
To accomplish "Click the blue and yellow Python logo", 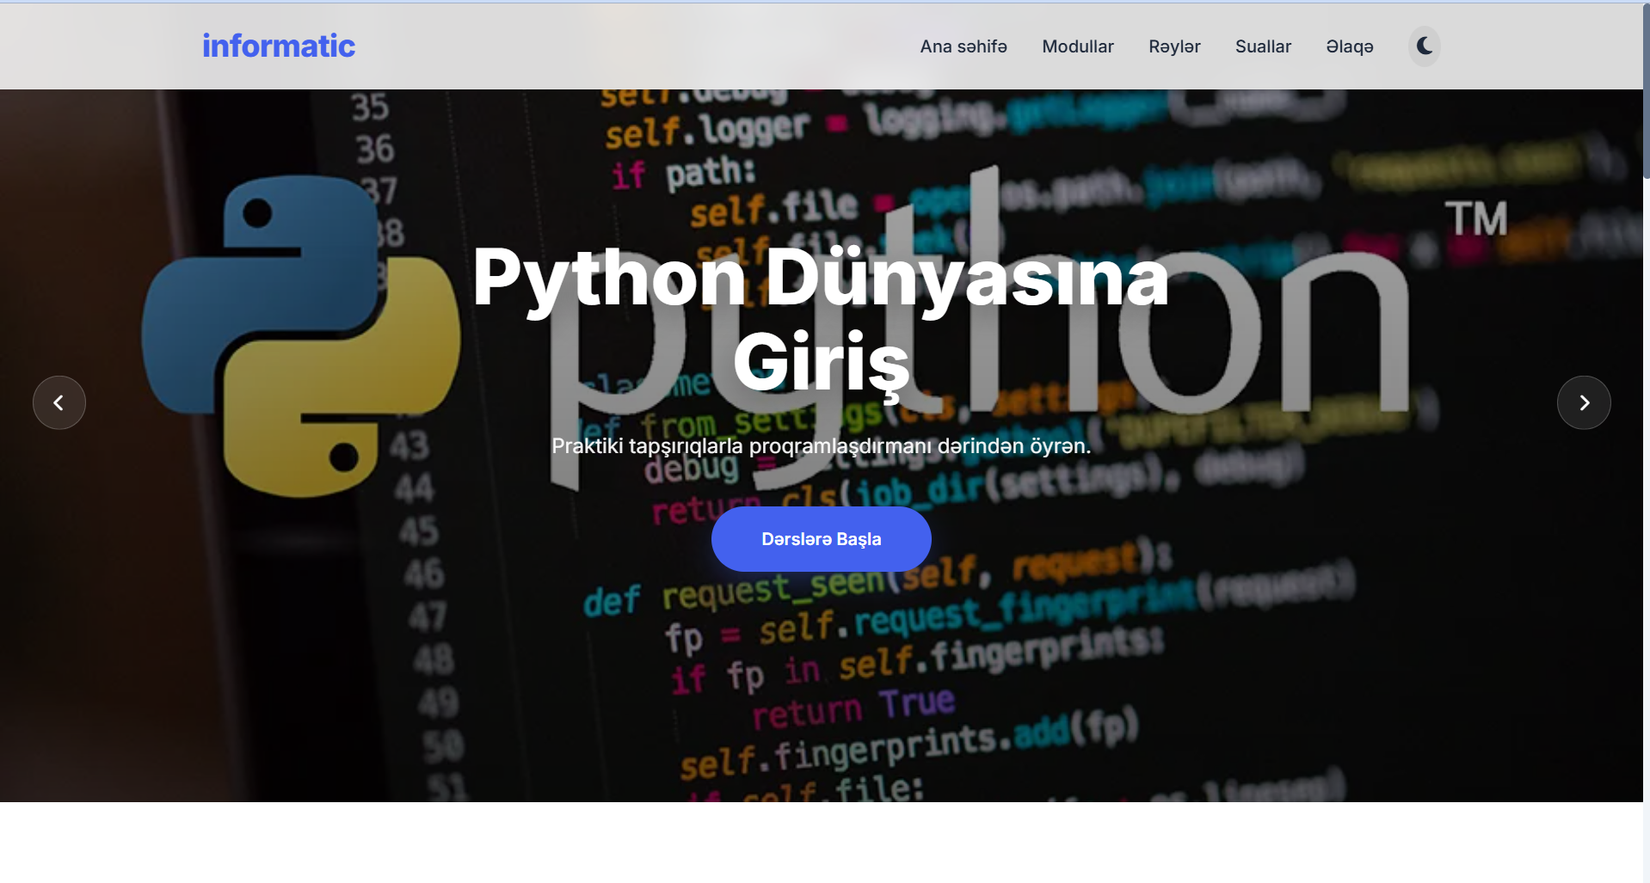I will click(x=301, y=335).
